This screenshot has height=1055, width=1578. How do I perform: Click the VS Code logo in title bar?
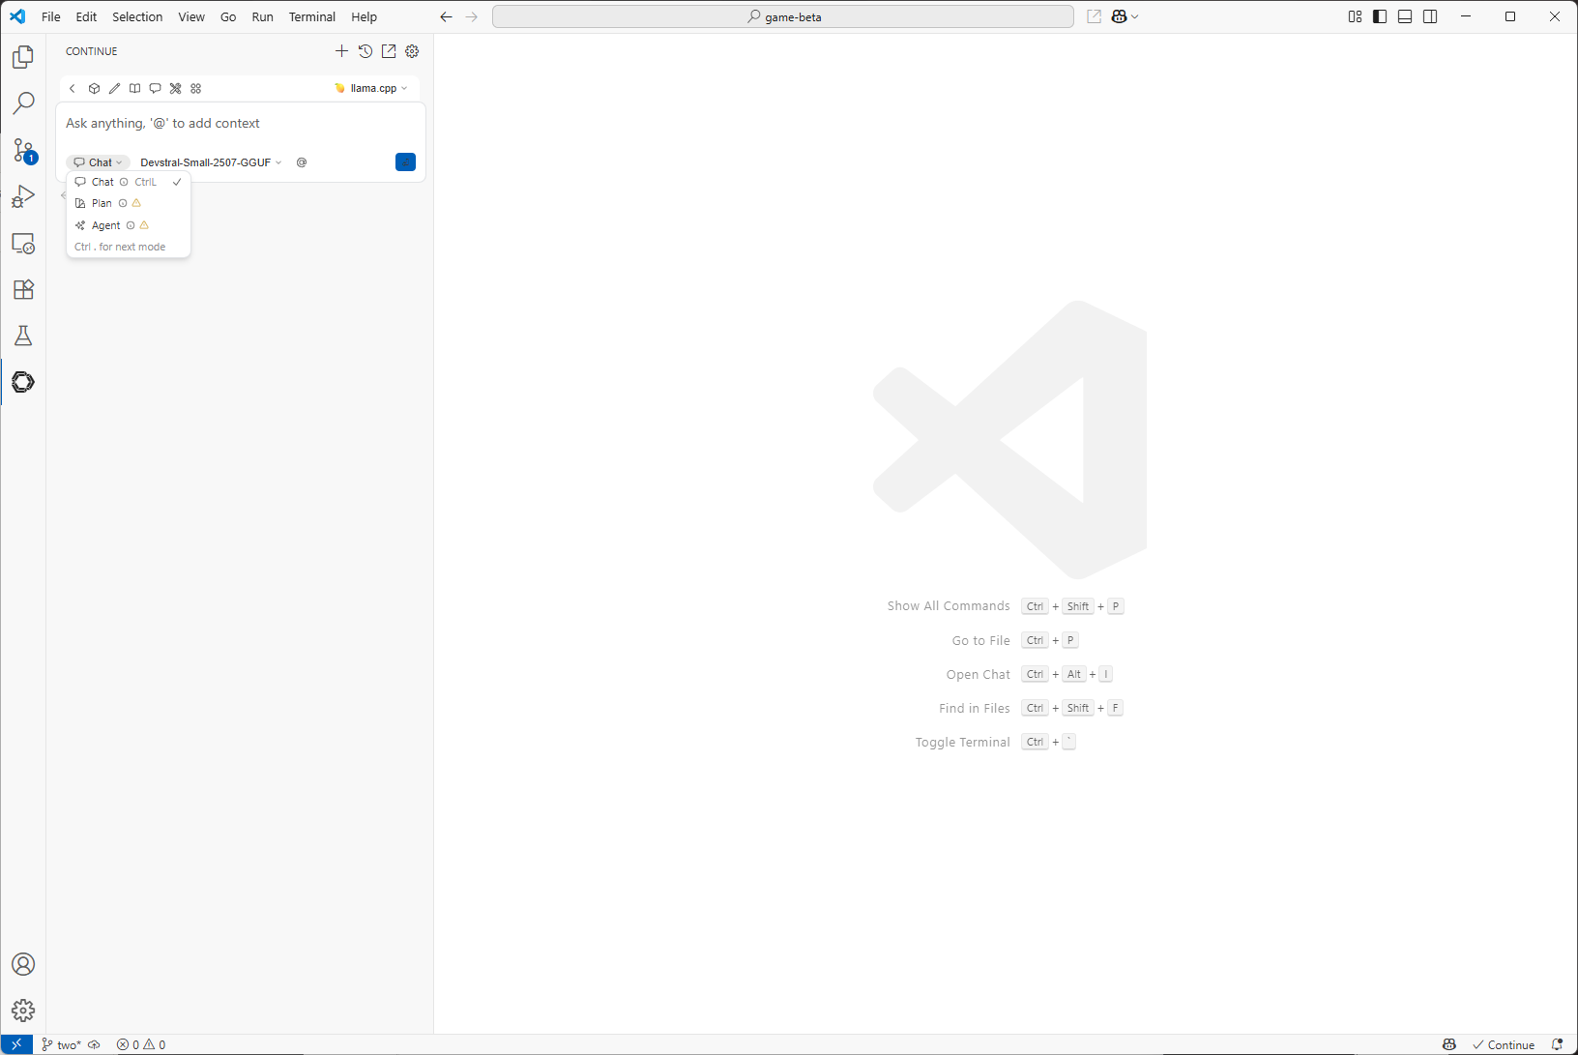point(17,16)
